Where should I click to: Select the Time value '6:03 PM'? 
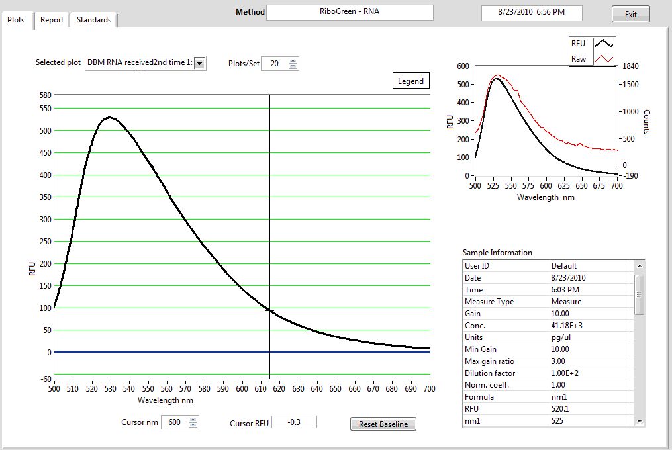[565, 290]
